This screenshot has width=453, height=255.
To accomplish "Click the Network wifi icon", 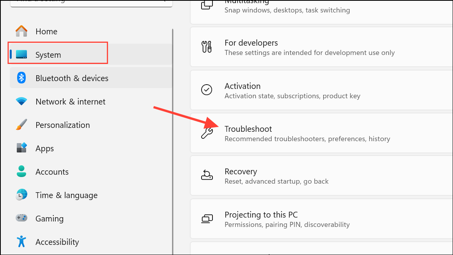I will point(21,101).
